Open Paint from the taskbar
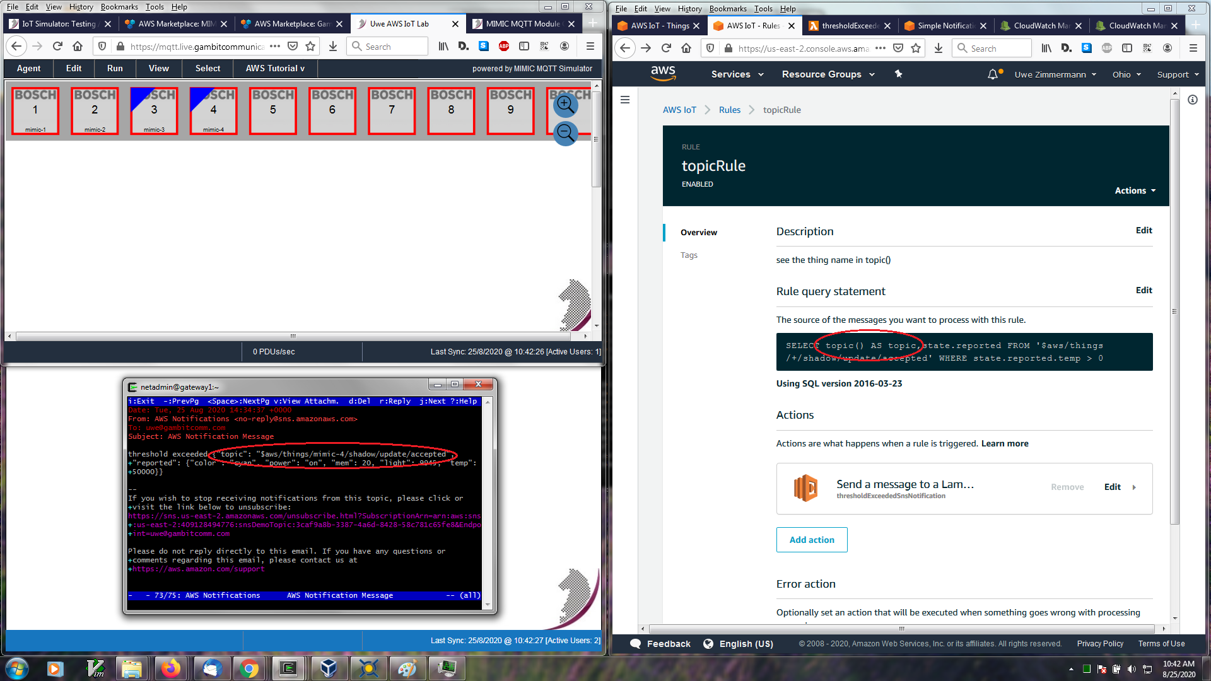Screen dimensions: 1211x681 407,668
